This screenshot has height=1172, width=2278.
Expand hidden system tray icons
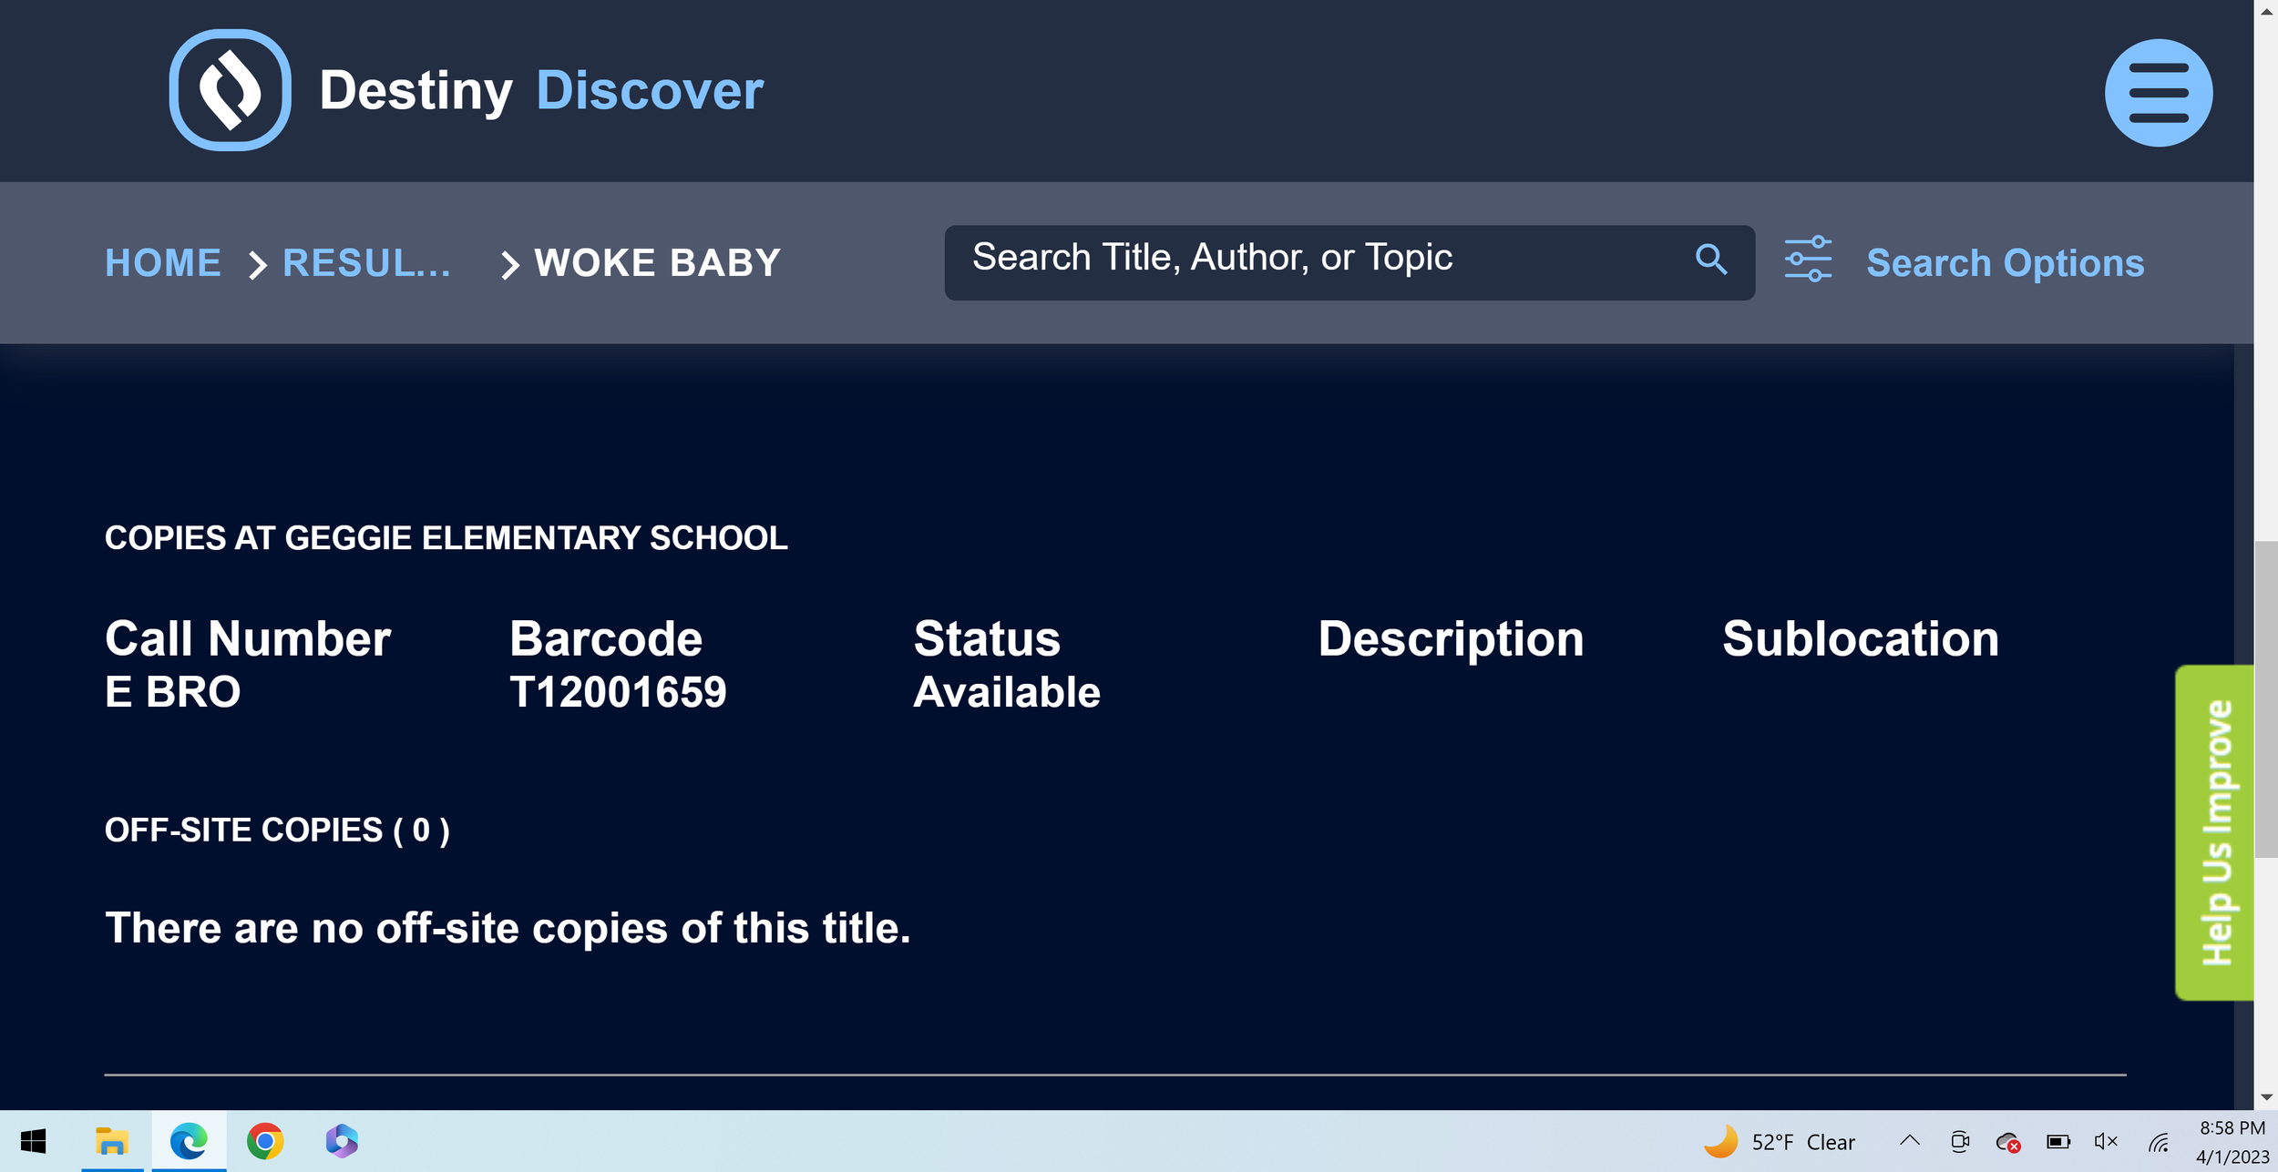1910,1141
